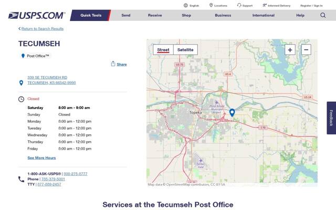Click the address pin icon
336x210 pixels.
(21, 83)
